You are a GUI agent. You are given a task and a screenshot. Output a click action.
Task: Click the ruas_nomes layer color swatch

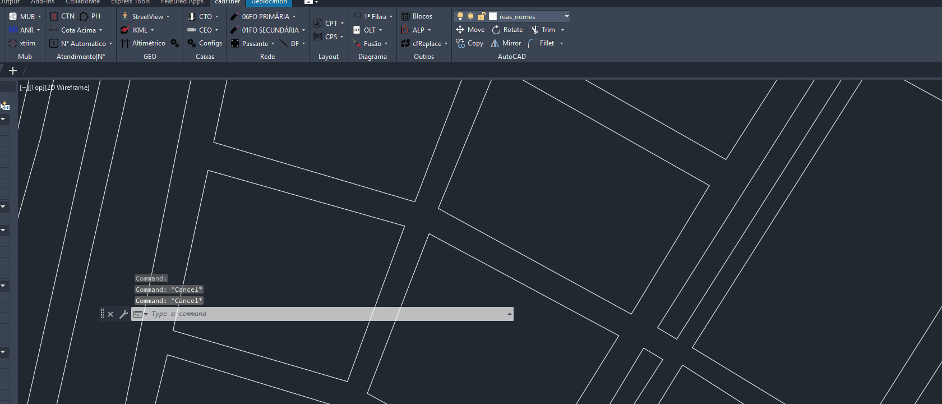coord(493,16)
